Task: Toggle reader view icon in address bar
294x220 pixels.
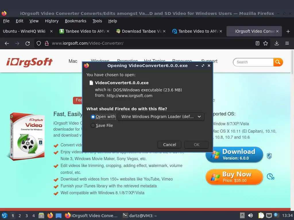Action: point(258,44)
